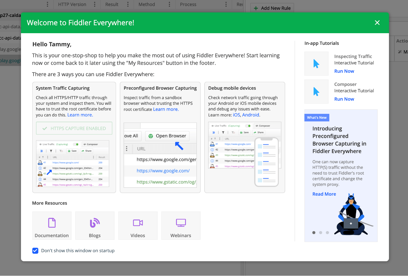
Task: Open the Android mobile debugging link
Action: tap(251, 115)
